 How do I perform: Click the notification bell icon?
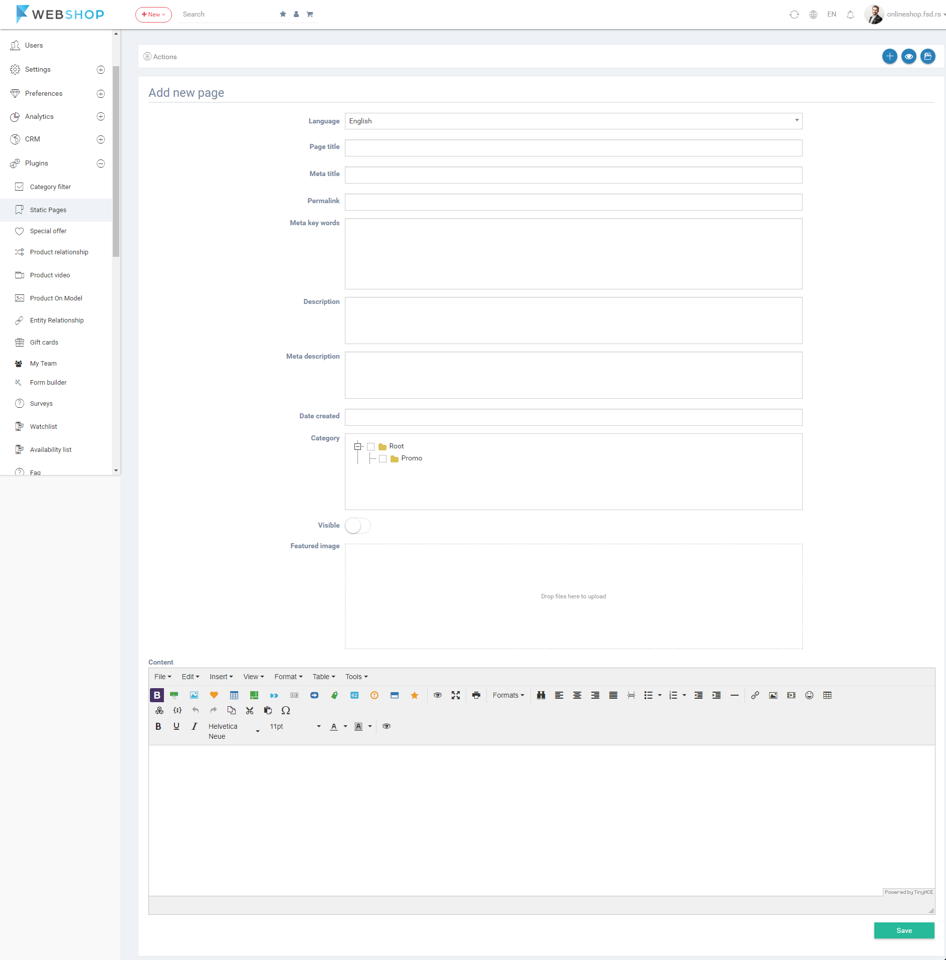(x=850, y=15)
